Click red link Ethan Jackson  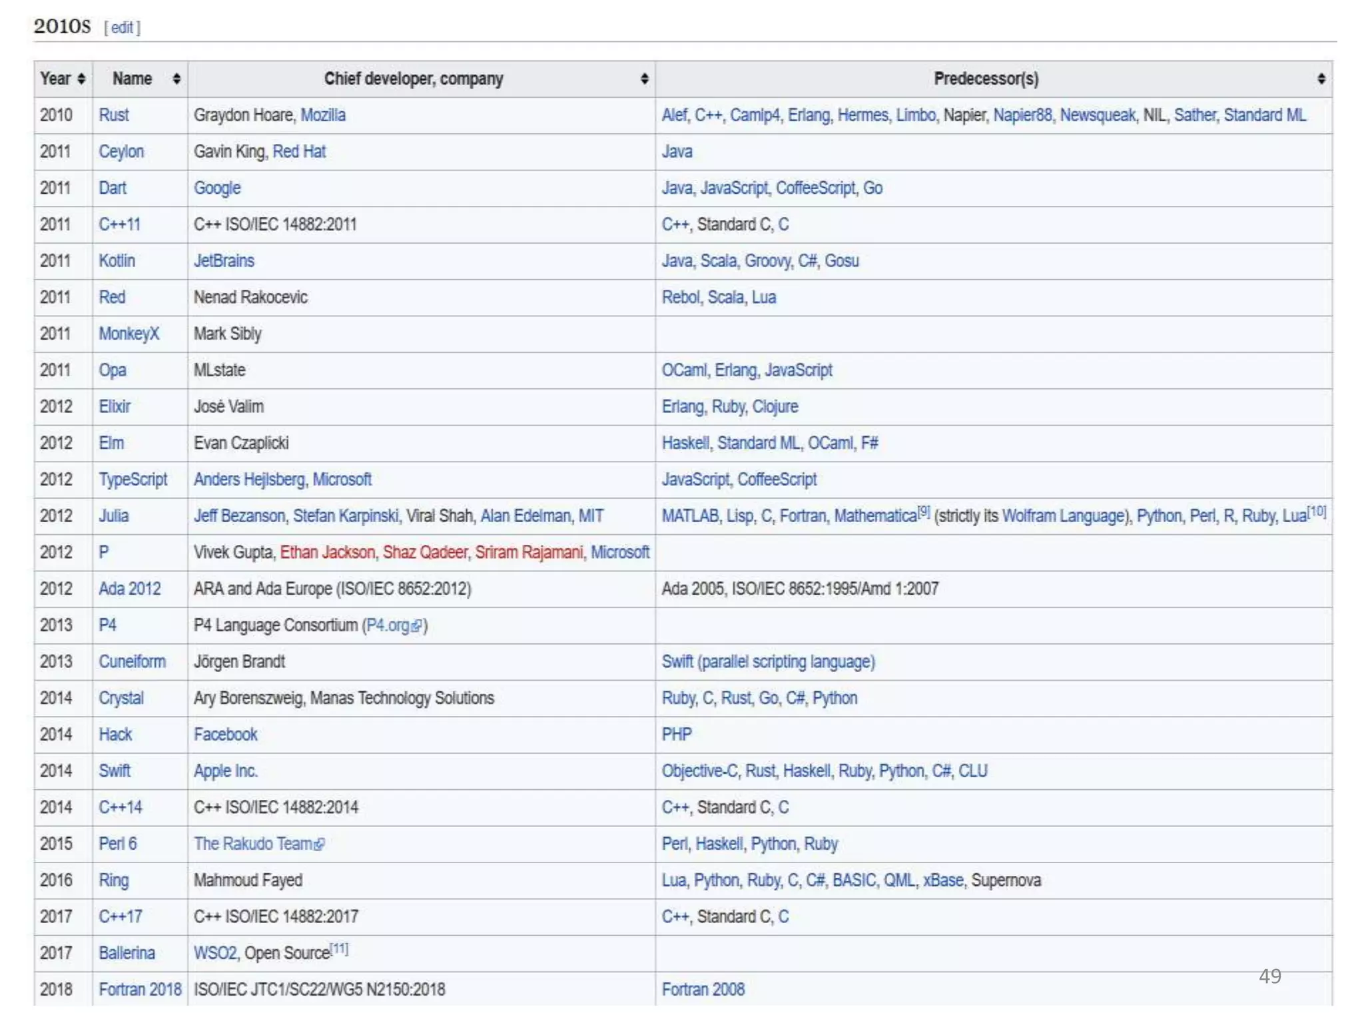pos(327,552)
